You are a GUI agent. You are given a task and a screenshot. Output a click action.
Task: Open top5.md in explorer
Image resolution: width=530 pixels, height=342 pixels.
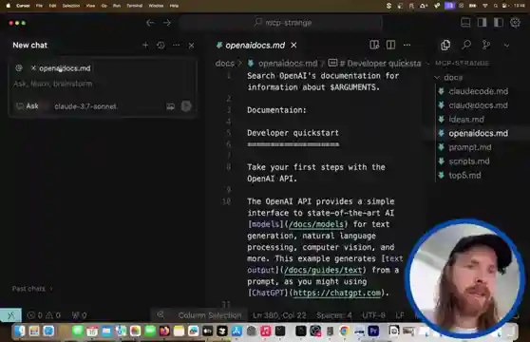click(464, 175)
